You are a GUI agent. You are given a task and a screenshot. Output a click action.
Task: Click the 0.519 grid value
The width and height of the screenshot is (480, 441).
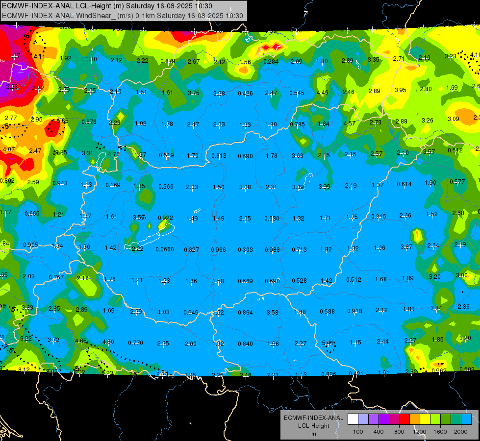166,155
